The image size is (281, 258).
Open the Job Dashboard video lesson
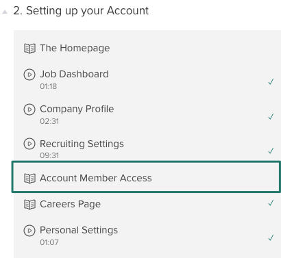74,75
